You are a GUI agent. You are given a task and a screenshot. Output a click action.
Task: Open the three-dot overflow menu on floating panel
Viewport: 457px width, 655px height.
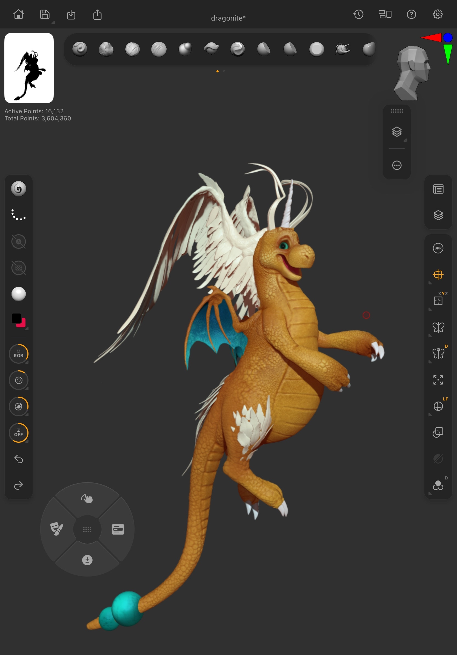point(397,165)
